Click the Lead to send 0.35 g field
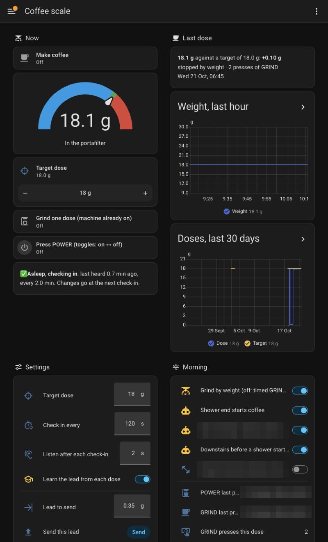This screenshot has height=542, width=328. pos(132,506)
